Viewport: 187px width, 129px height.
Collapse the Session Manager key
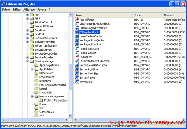(27, 61)
